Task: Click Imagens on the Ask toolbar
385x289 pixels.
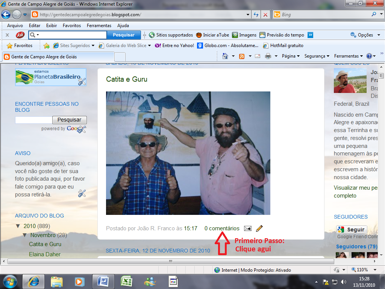Action: (244, 35)
